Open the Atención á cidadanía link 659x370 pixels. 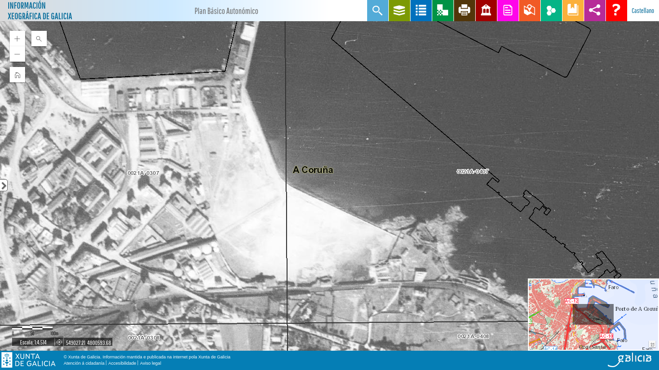pos(84,363)
